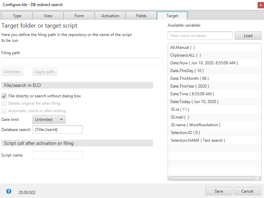Select the Activation tab
Image resolution: width=264 pixels, height=198 pixels.
pyautogui.click(x=110, y=16)
